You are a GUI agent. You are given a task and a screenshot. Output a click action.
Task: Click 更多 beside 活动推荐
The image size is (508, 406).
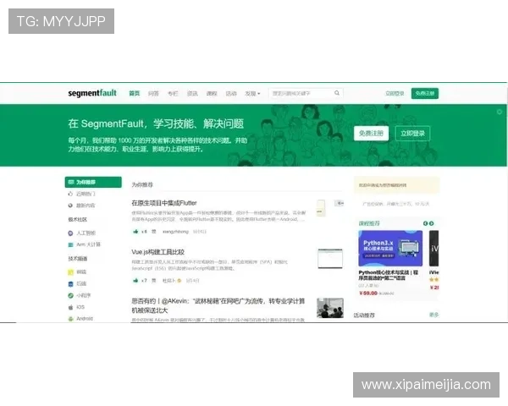(433, 315)
